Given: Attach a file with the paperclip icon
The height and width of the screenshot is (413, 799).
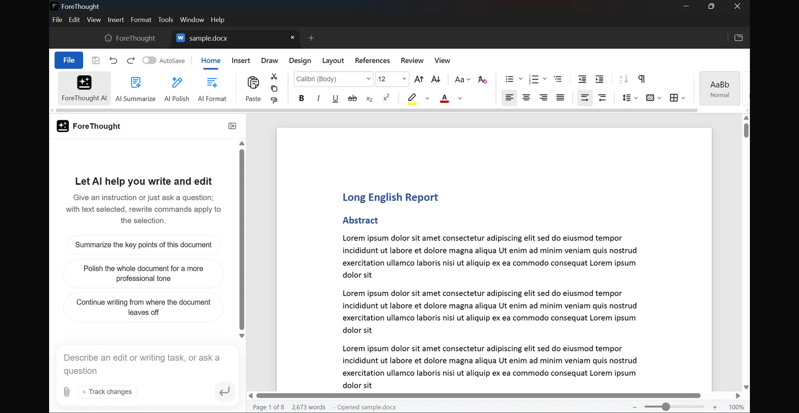Looking at the screenshot, I should pos(67,392).
